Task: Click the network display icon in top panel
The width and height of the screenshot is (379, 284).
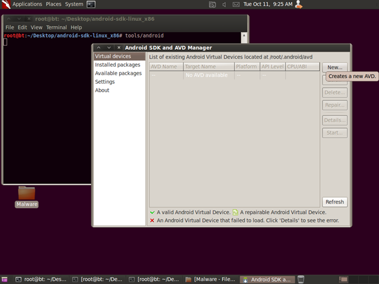Action: [212, 4]
